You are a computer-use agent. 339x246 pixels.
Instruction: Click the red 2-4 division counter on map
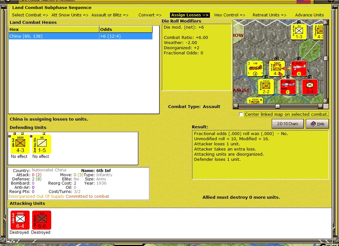pos(310,87)
